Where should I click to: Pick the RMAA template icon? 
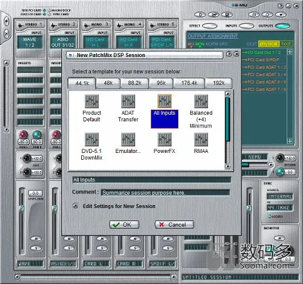[x=201, y=140]
